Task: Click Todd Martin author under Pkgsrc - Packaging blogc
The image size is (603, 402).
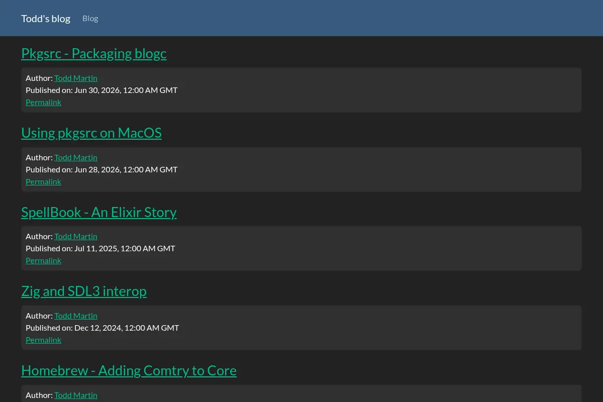Action: pos(76,78)
